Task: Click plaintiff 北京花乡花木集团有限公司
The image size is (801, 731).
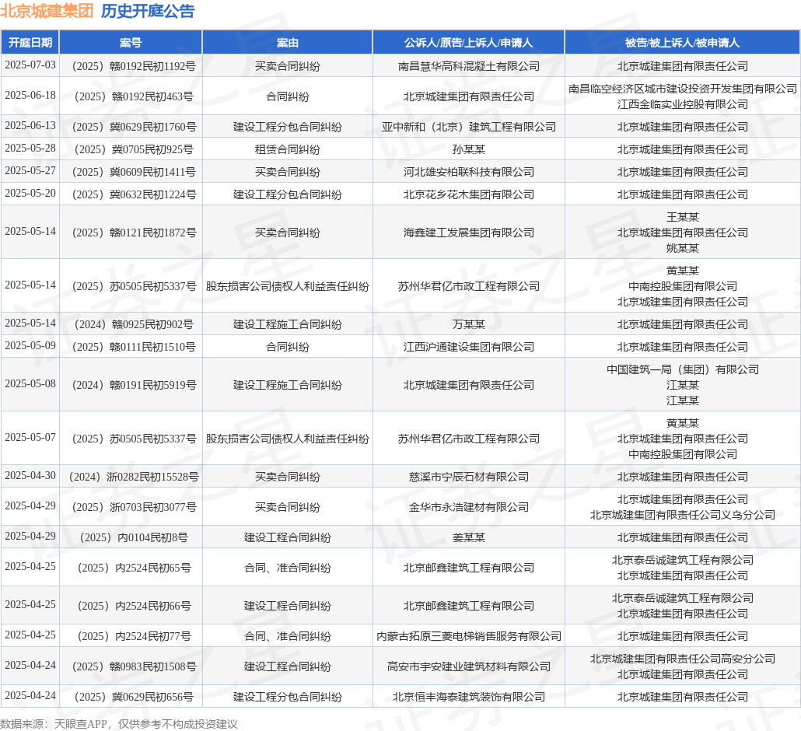Action: pyautogui.click(x=468, y=194)
